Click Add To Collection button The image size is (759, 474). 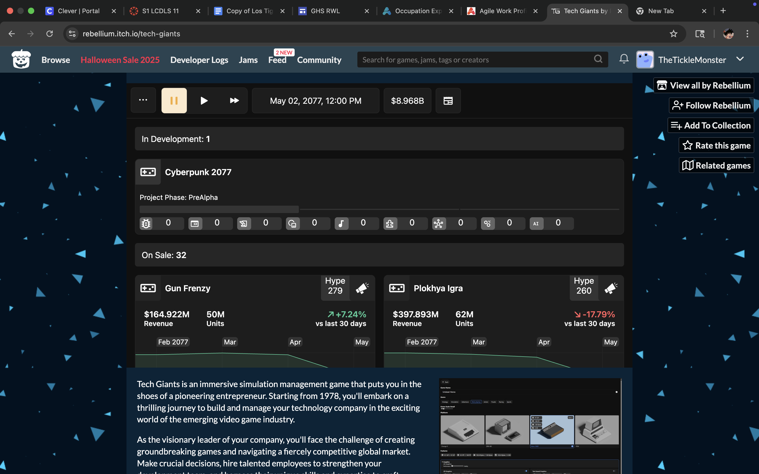711,125
